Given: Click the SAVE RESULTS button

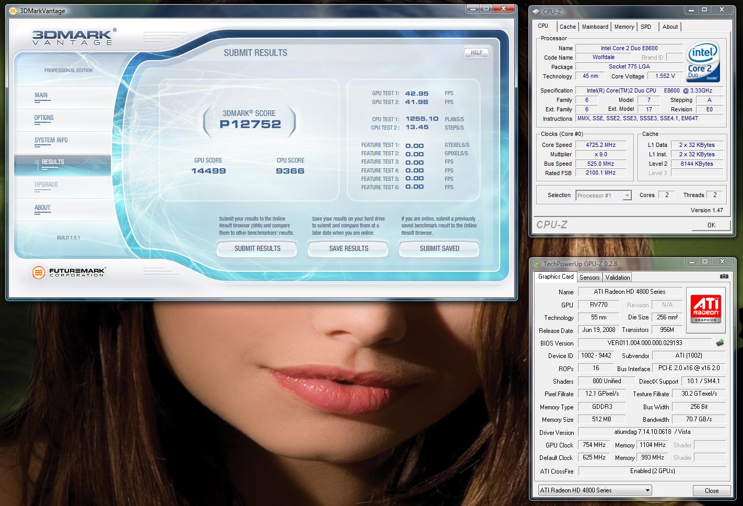Looking at the screenshot, I should 348,248.
